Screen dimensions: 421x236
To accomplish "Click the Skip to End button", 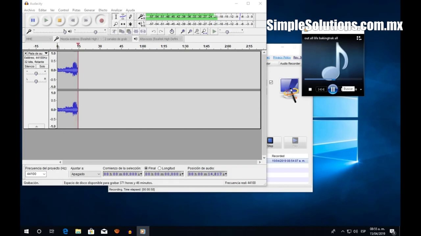I will 86,20.
